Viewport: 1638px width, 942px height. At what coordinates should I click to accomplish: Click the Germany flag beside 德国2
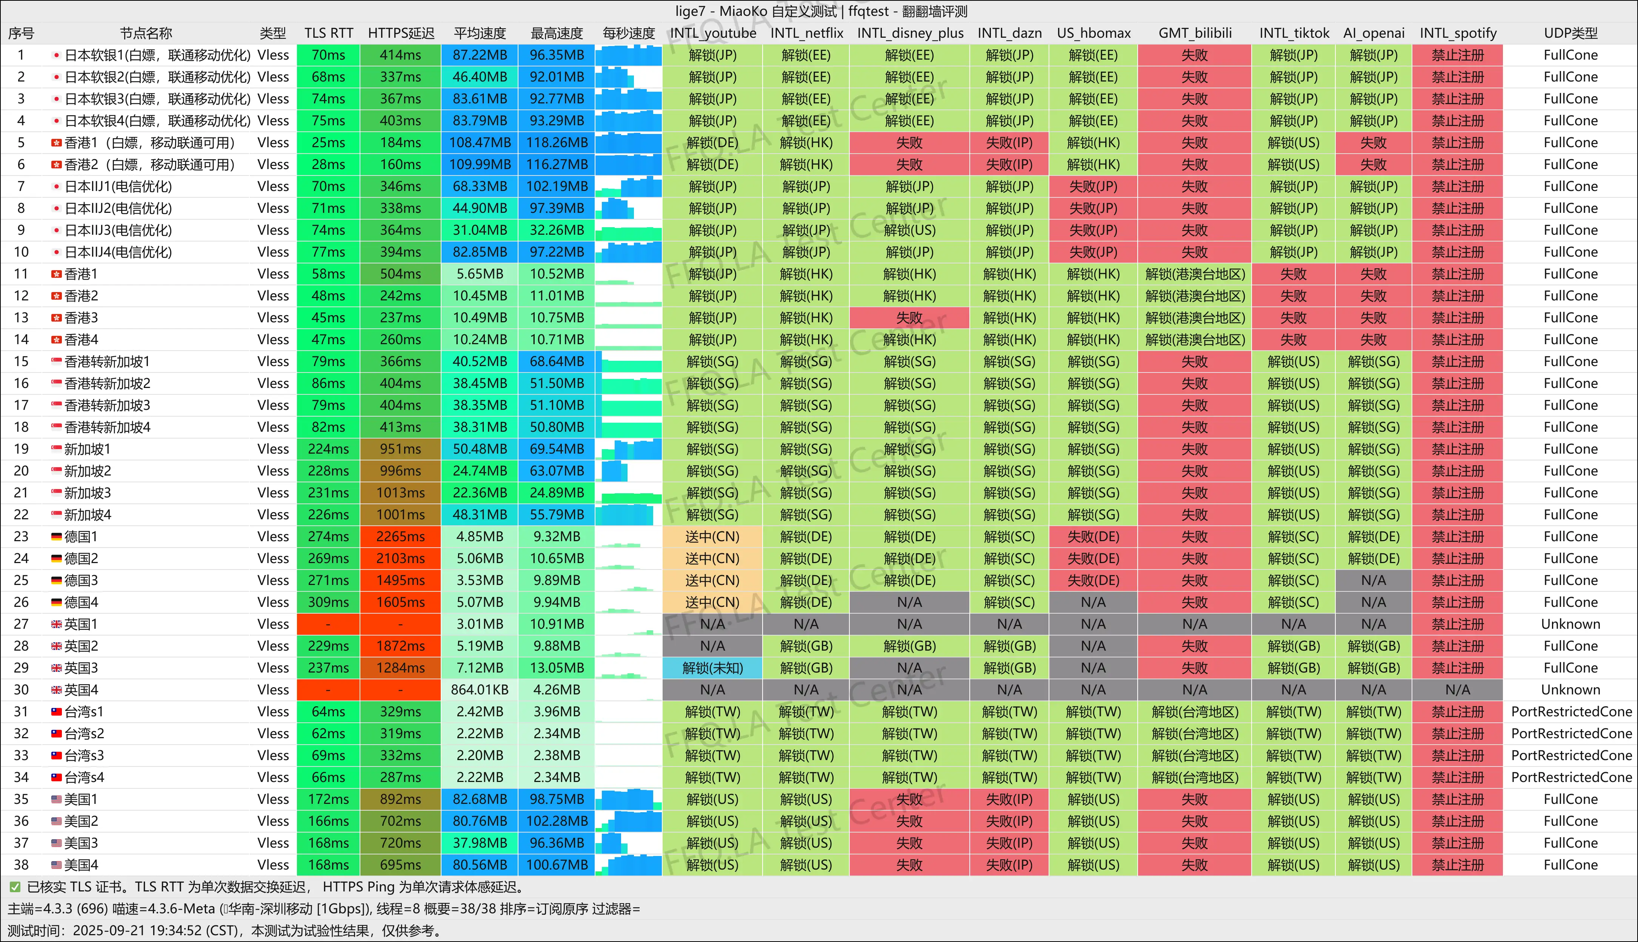pyautogui.click(x=57, y=559)
